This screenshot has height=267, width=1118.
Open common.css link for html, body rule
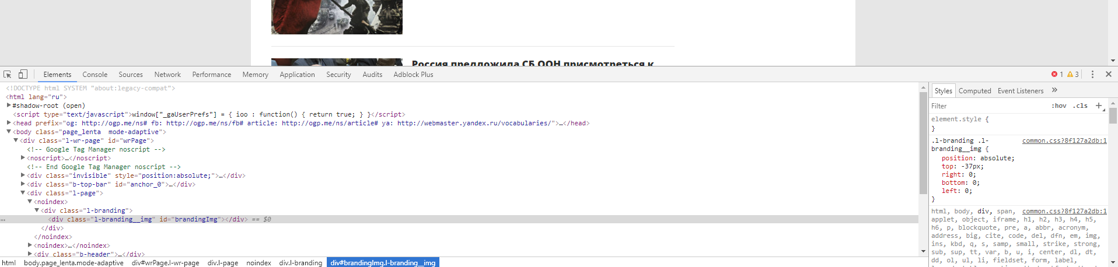coord(1064,211)
